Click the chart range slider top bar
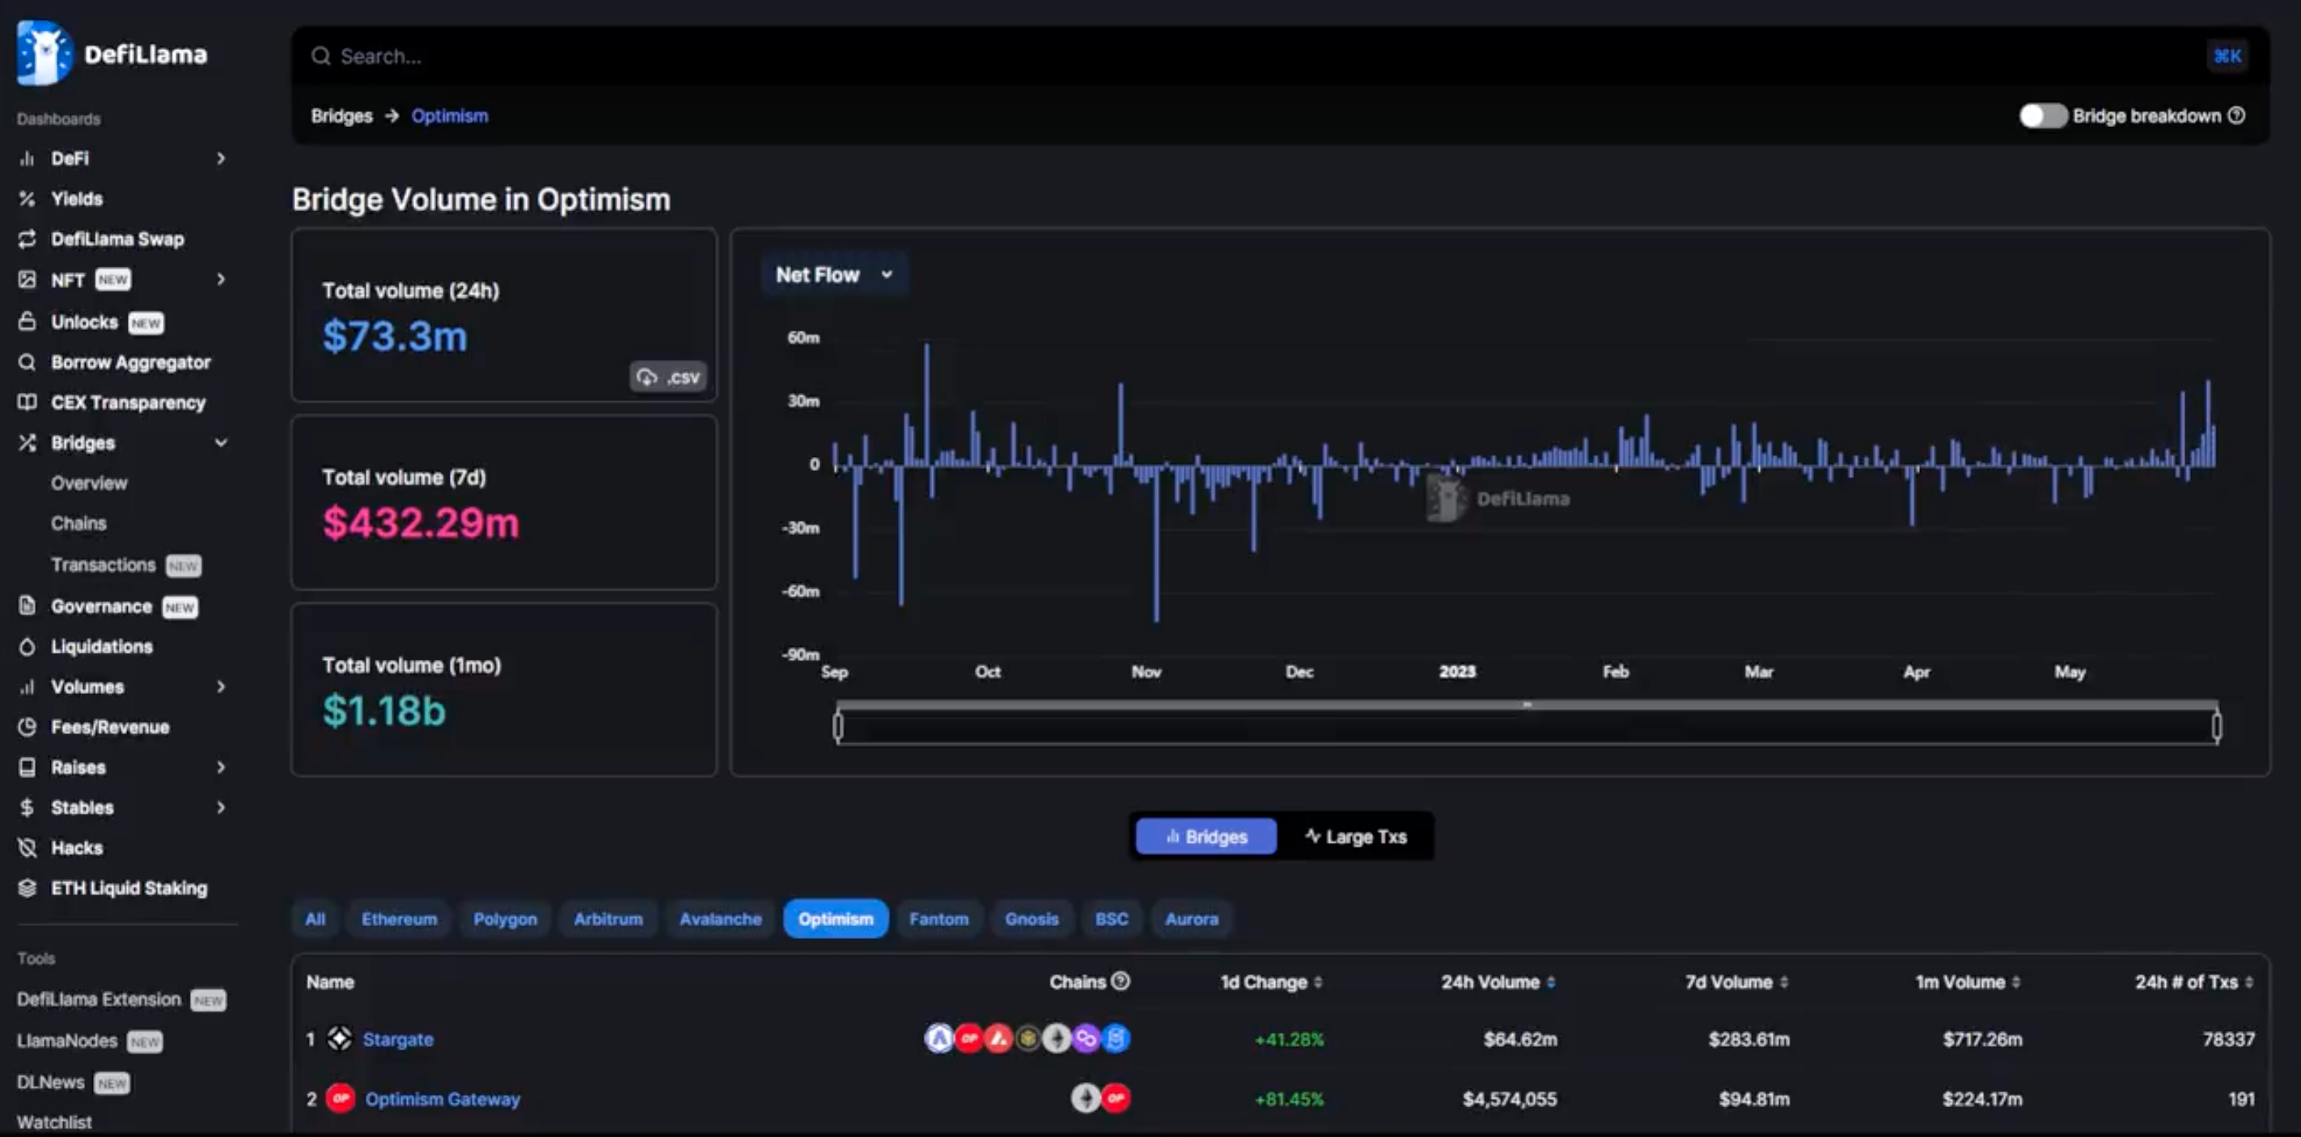 click(x=1528, y=704)
